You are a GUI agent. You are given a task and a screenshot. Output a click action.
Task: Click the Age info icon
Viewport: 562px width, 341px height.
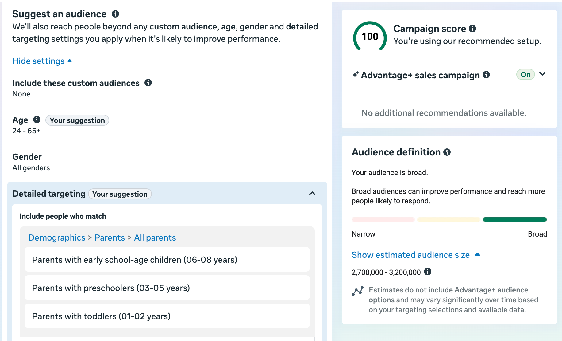(x=37, y=120)
